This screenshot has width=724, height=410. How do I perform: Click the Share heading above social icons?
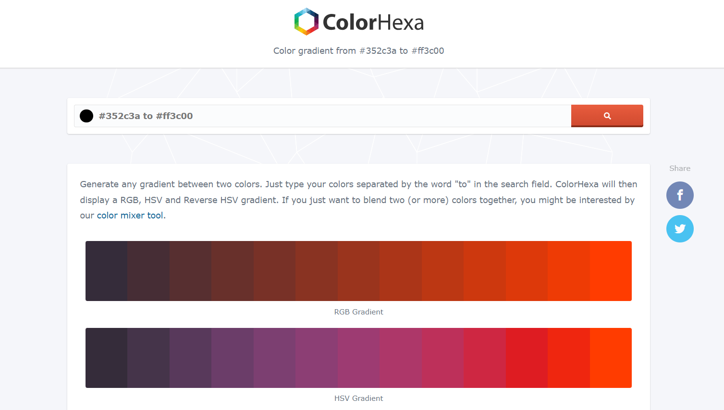[x=680, y=168]
